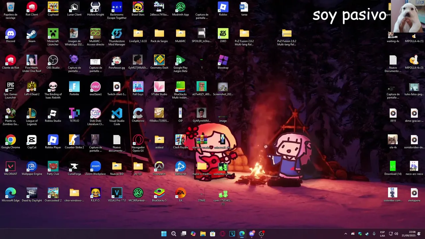Select the Roblox desktop icon
425x239 pixels.
coord(223,9)
